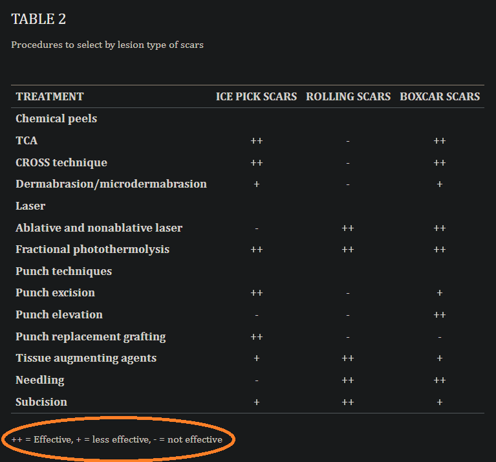Viewport: 496px width, 462px height.
Task: Click the TABLE 2 heading
Action: 39,19
